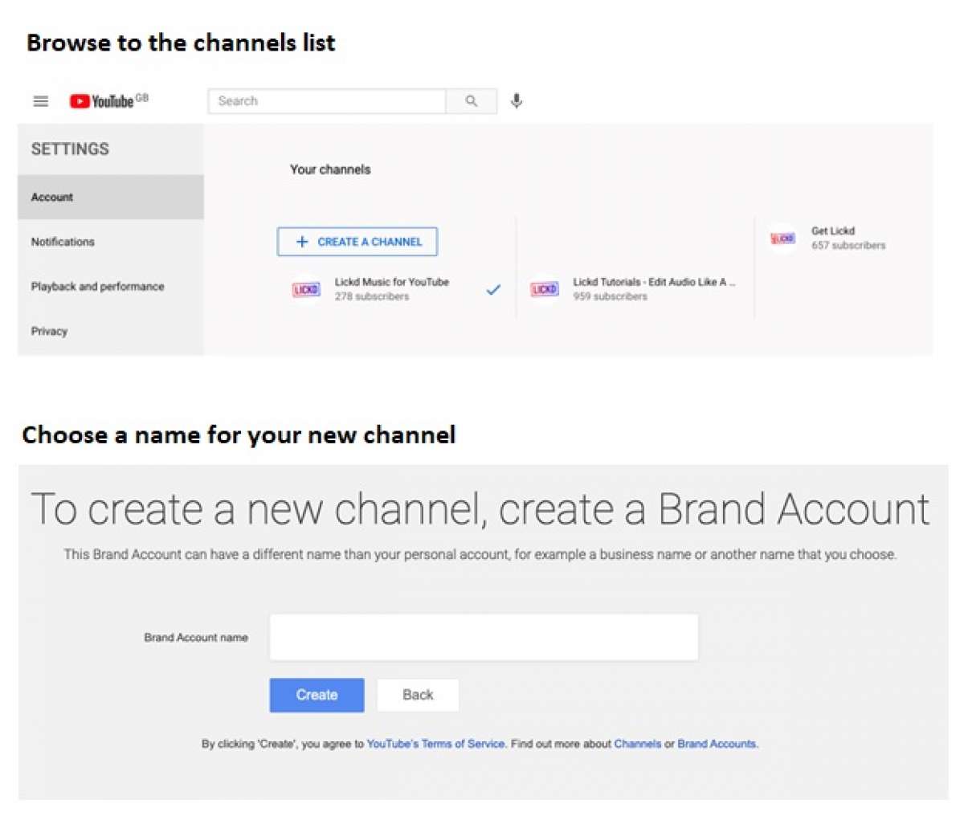
Task: Click the search magnifier icon
Action: 472,101
